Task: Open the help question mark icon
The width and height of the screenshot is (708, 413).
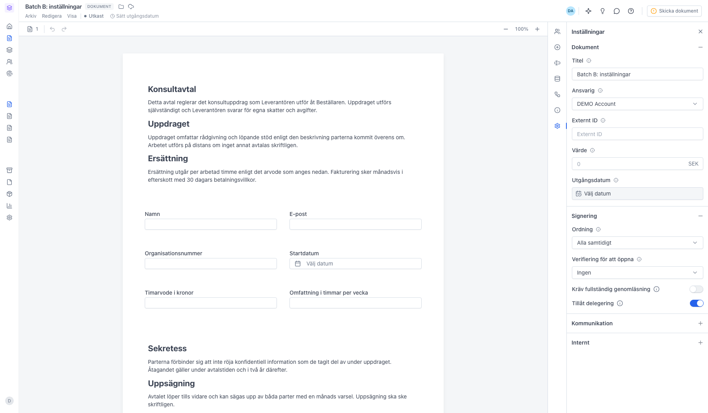Action: point(631,11)
